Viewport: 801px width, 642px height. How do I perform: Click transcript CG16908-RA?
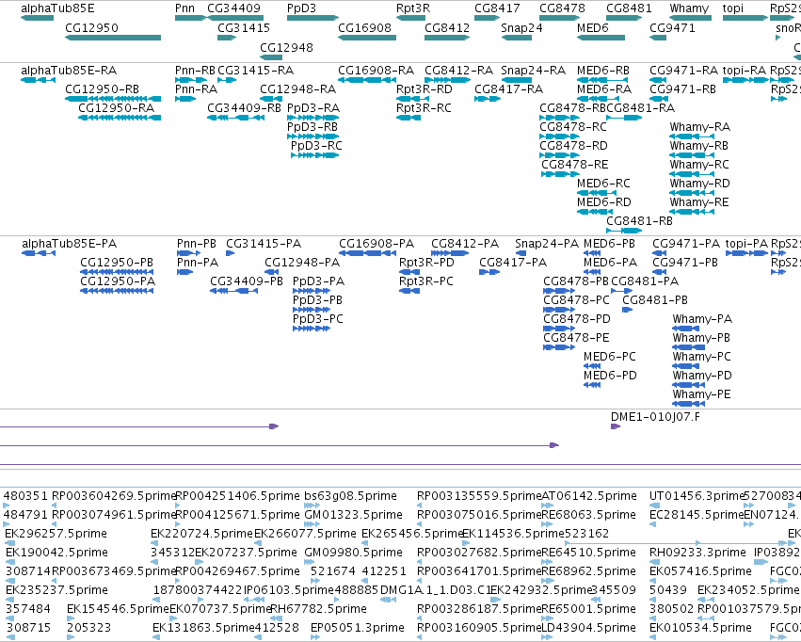tap(376, 71)
